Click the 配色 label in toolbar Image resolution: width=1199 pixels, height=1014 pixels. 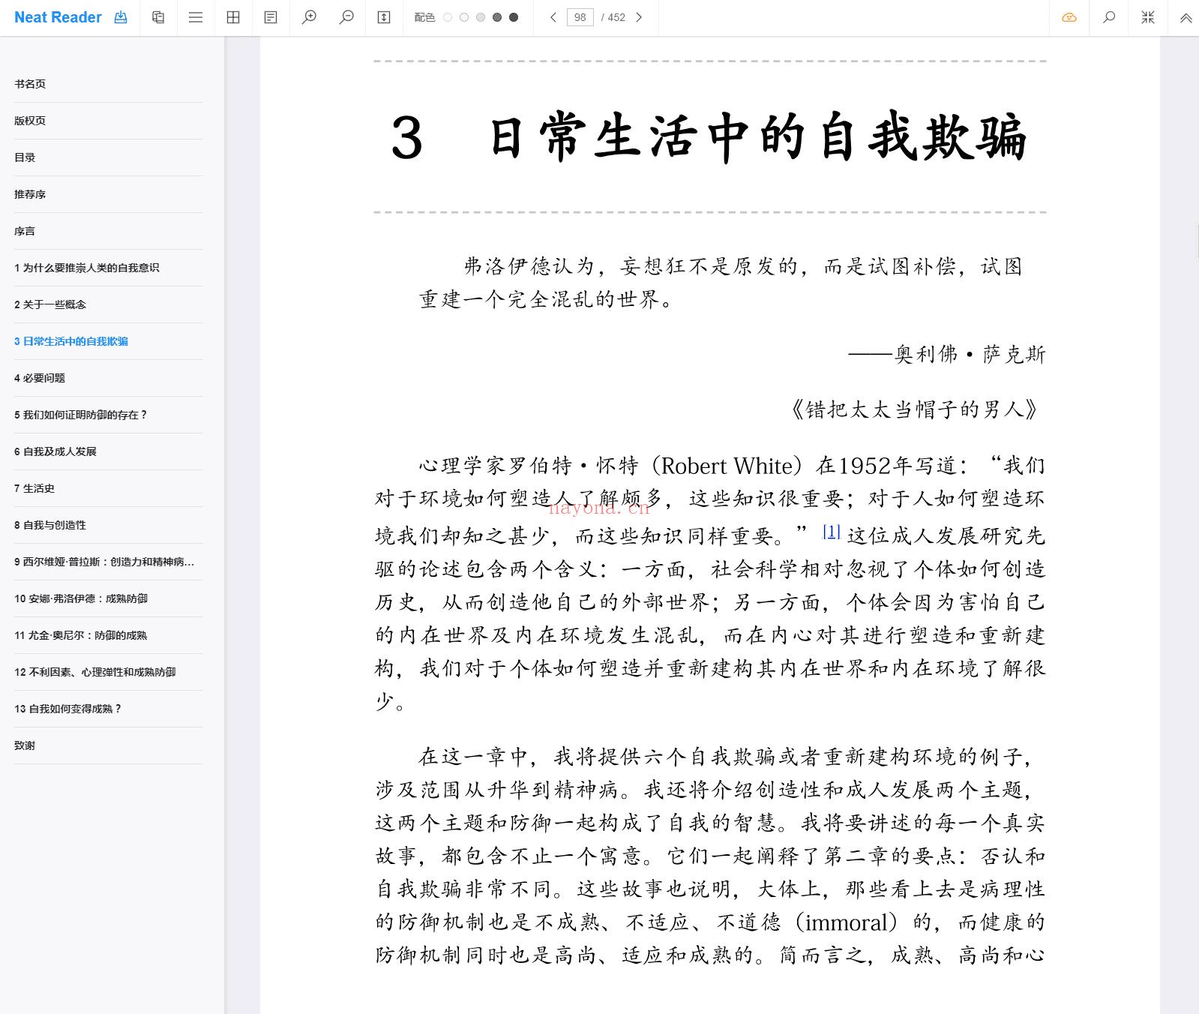pos(424,17)
